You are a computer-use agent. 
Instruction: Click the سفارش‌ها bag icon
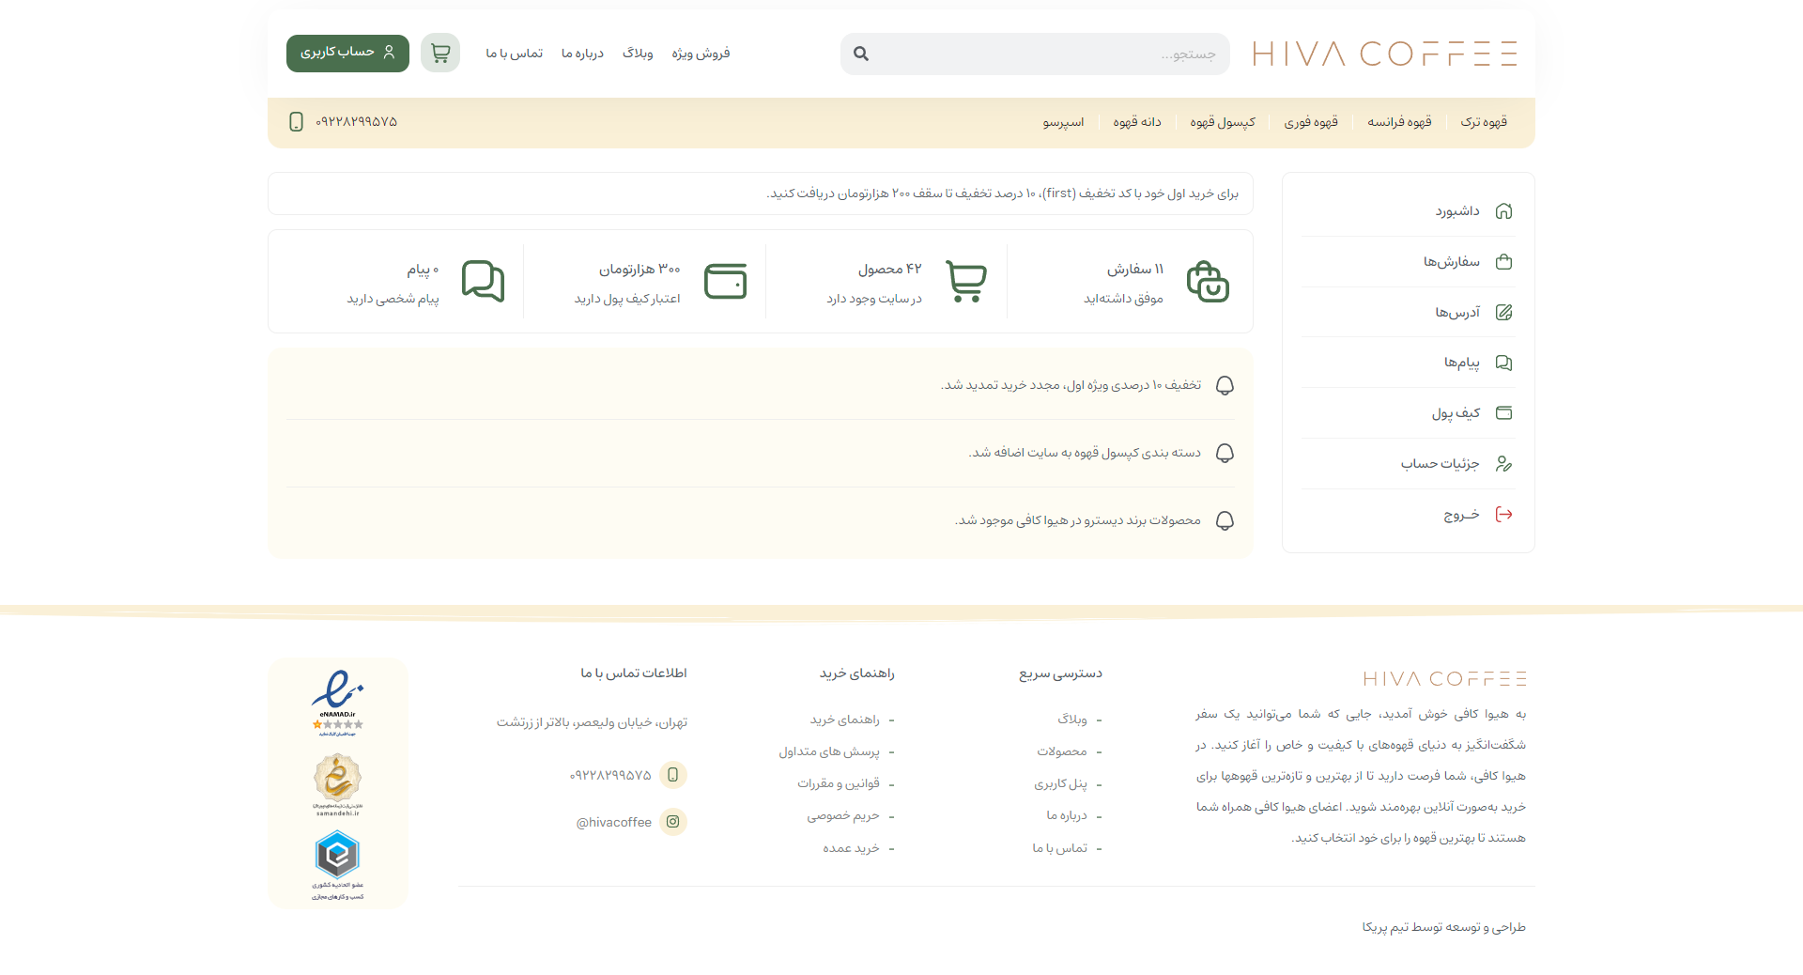click(1503, 262)
